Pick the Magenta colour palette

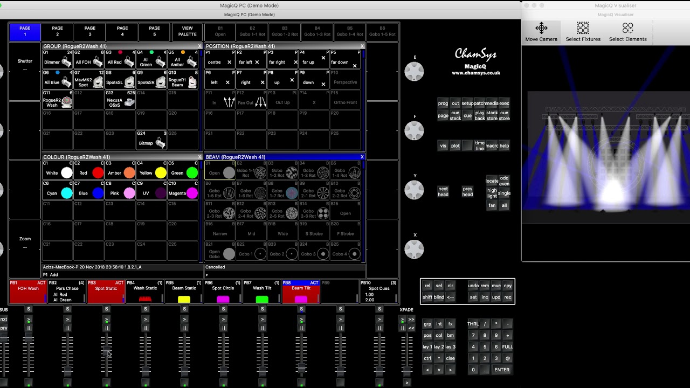[183, 191]
